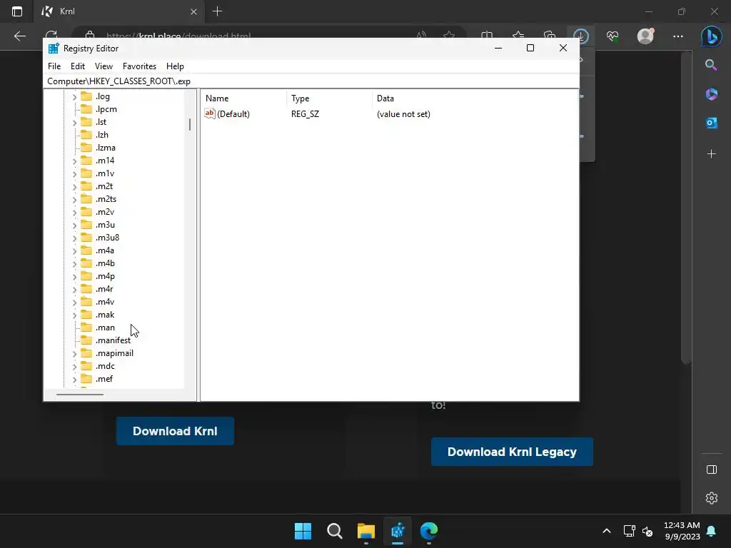This screenshot has height=548, width=731.
Task: Expand the .m3u key
Action: pyautogui.click(x=74, y=225)
